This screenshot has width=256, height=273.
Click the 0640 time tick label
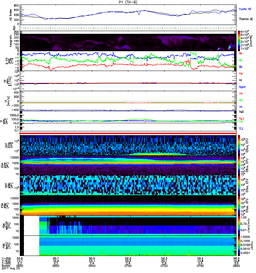(92, 266)
